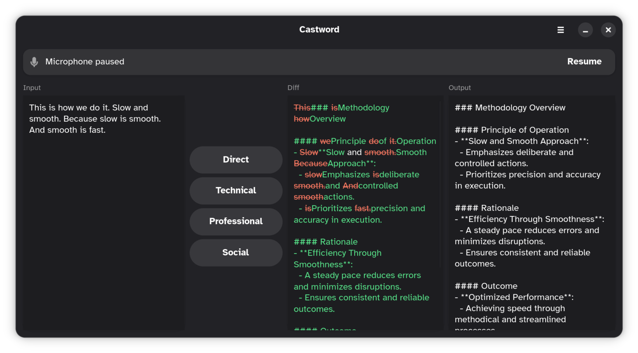Choose the Professional style
638x353 pixels.
click(236, 221)
